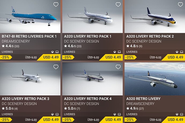Click the heart icon on A320 Livery Retro Pack 4
Viewport: 185px width, 123px height.
coord(118,67)
